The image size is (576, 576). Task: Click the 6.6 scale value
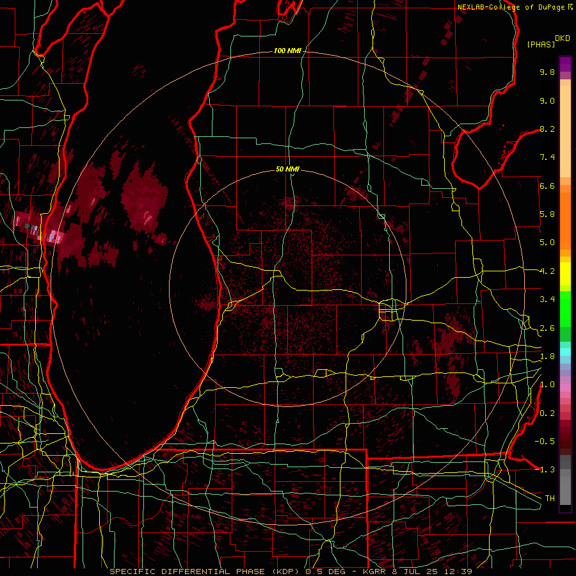(x=547, y=186)
